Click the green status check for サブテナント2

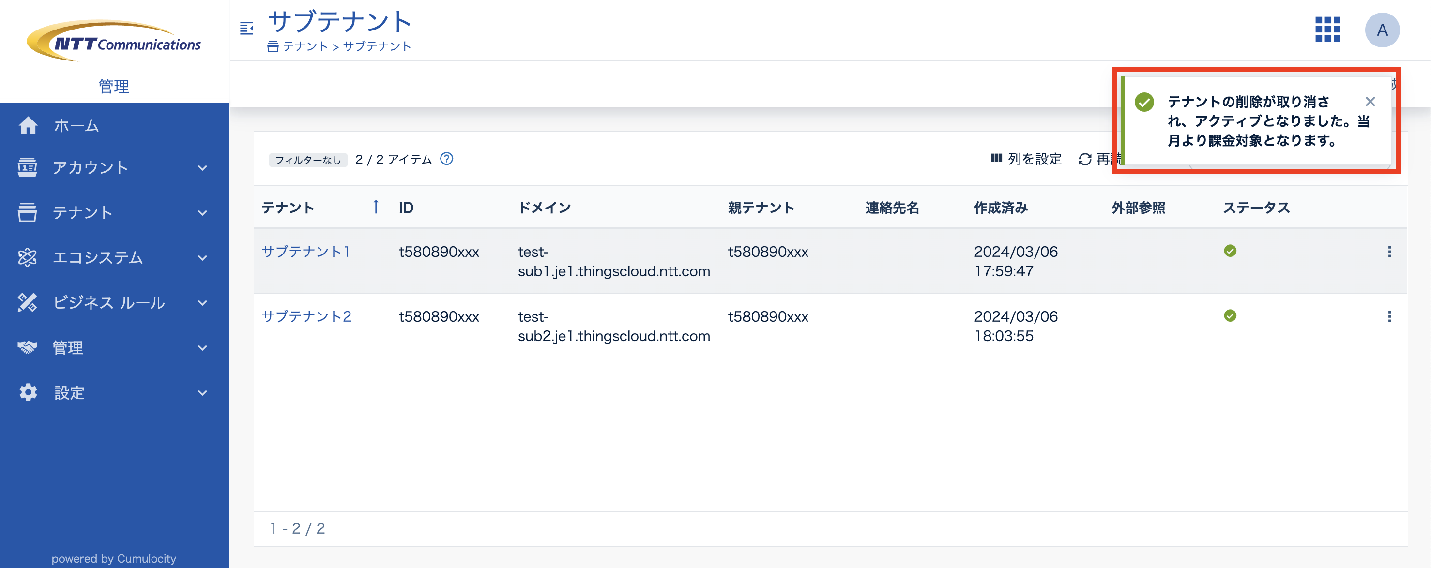coord(1230,316)
